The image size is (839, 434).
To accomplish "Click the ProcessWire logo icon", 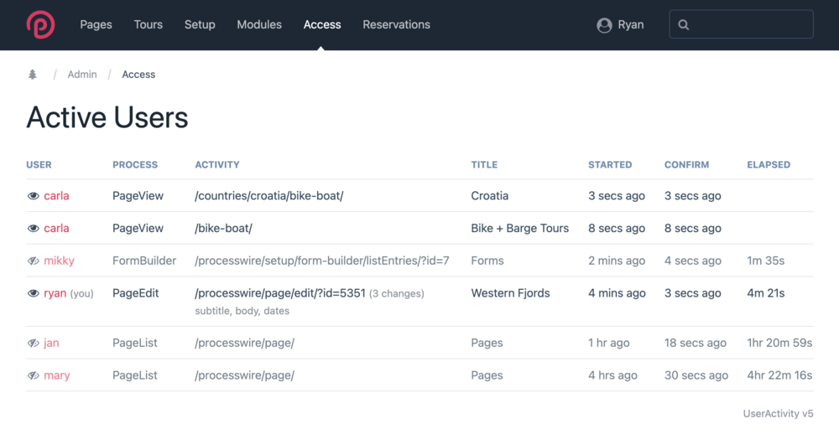I will tap(40, 24).
